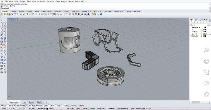Toggle visibility lightbulb of Make2D layer

point(201,36)
